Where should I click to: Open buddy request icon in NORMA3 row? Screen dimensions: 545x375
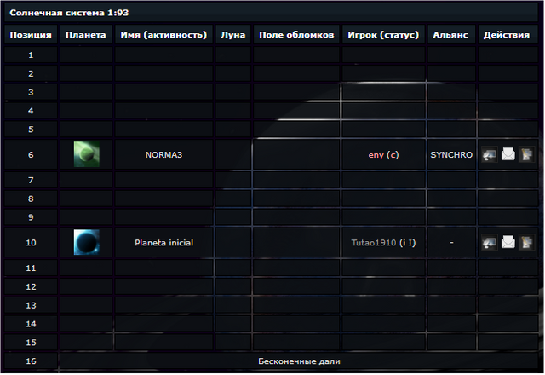(x=526, y=154)
